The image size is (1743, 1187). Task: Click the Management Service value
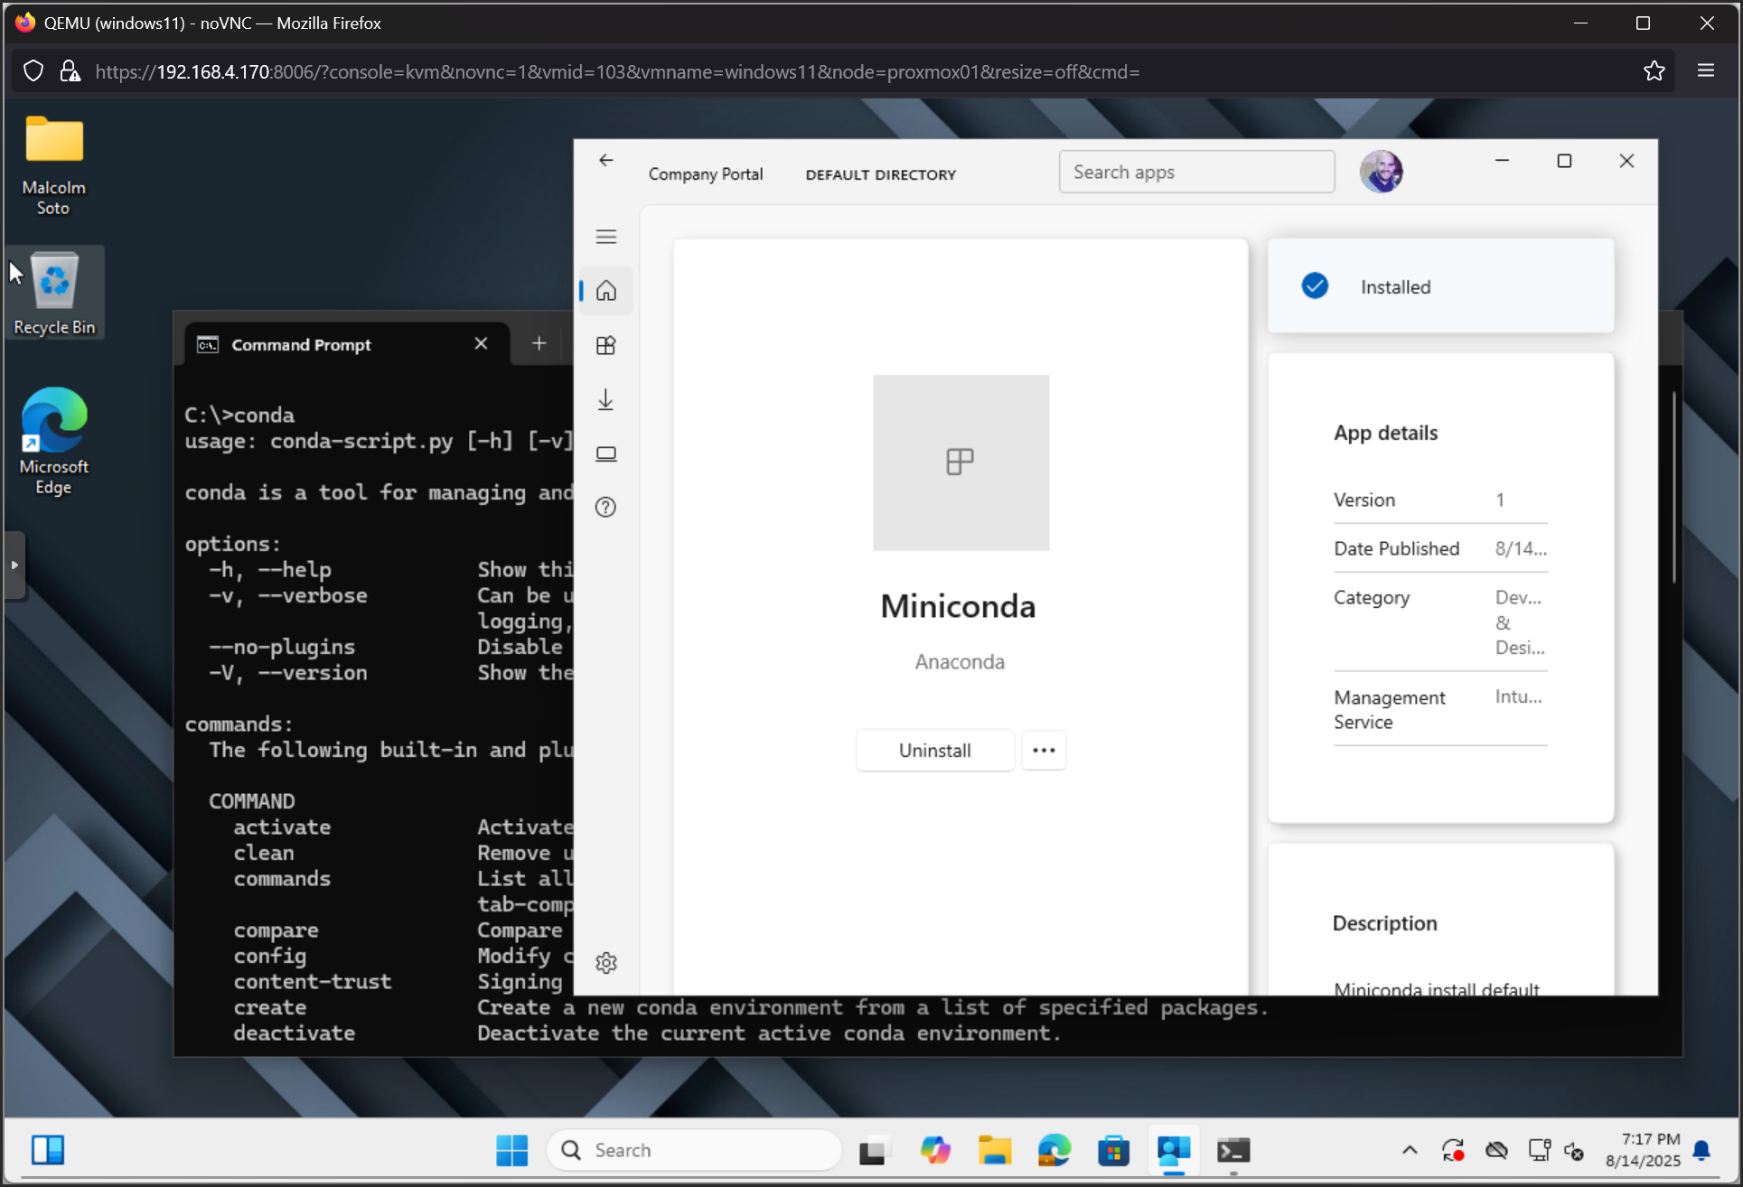[x=1518, y=696]
